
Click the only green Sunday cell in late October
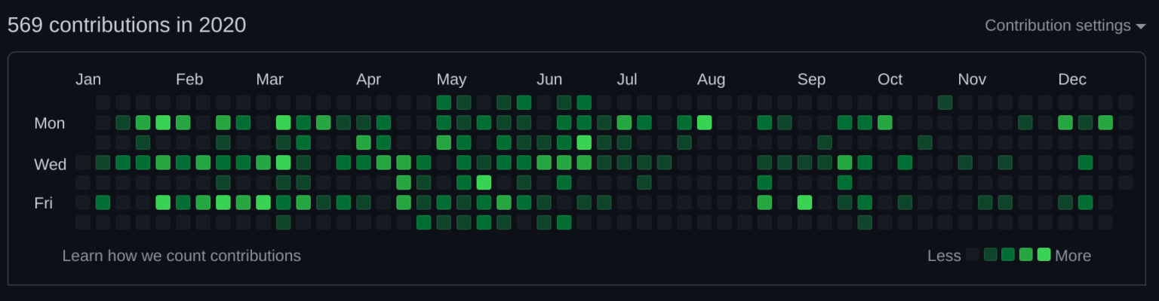click(x=945, y=102)
